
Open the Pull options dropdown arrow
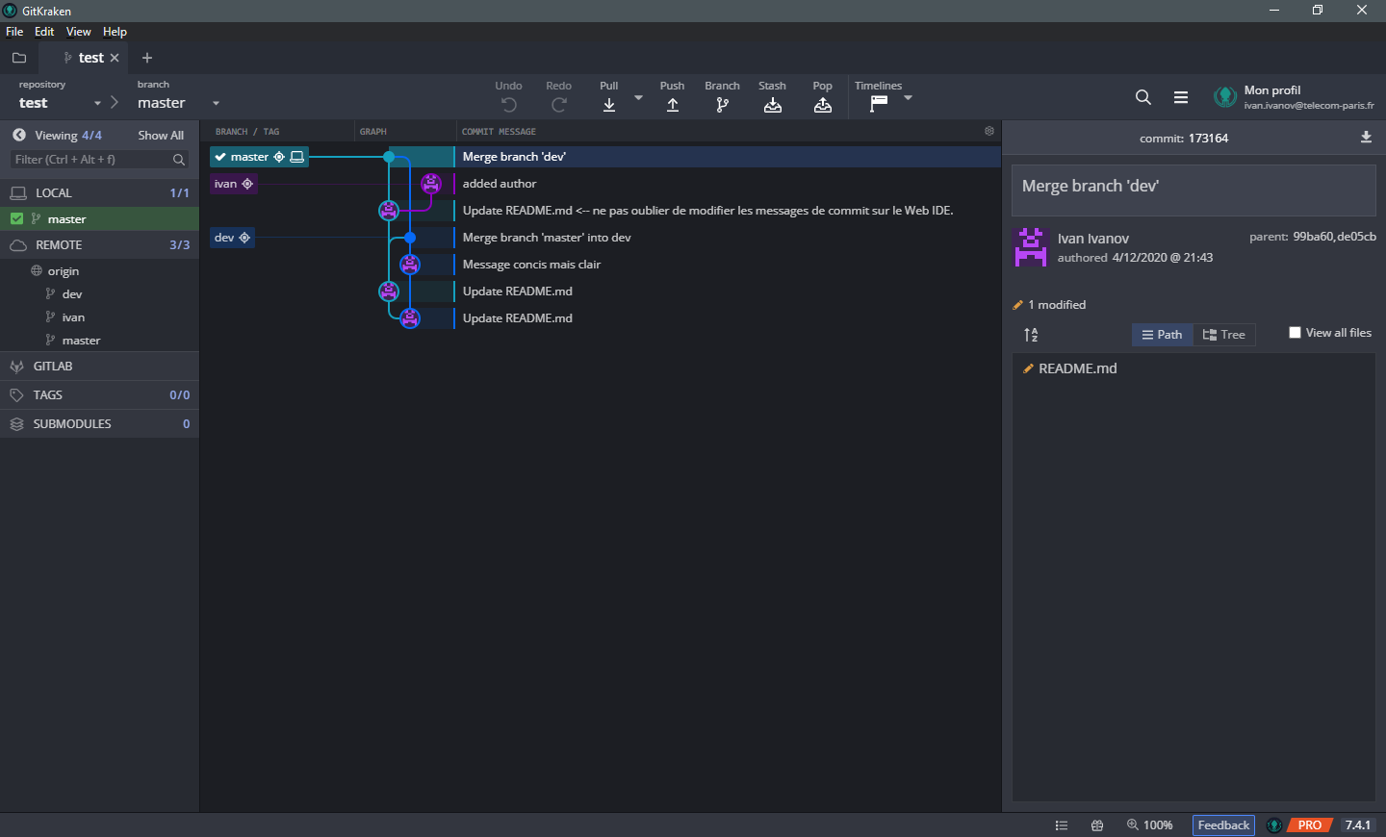[638, 97]
